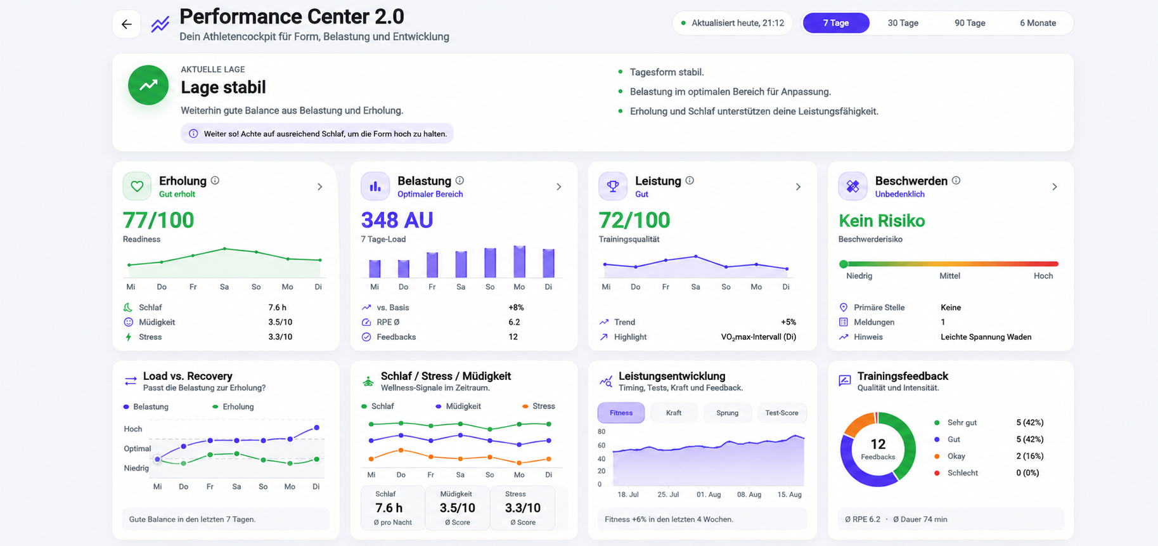Click the Stress lightning icon
Screen dimensions: 1158x546
(128, 337)
